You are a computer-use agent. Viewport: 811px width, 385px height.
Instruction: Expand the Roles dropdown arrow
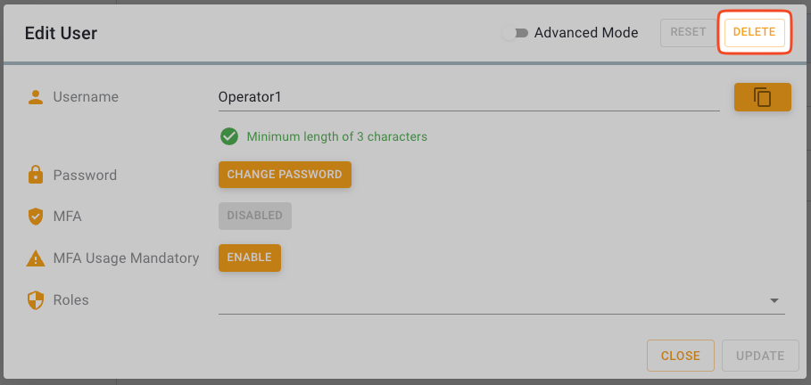click(774, 301)
